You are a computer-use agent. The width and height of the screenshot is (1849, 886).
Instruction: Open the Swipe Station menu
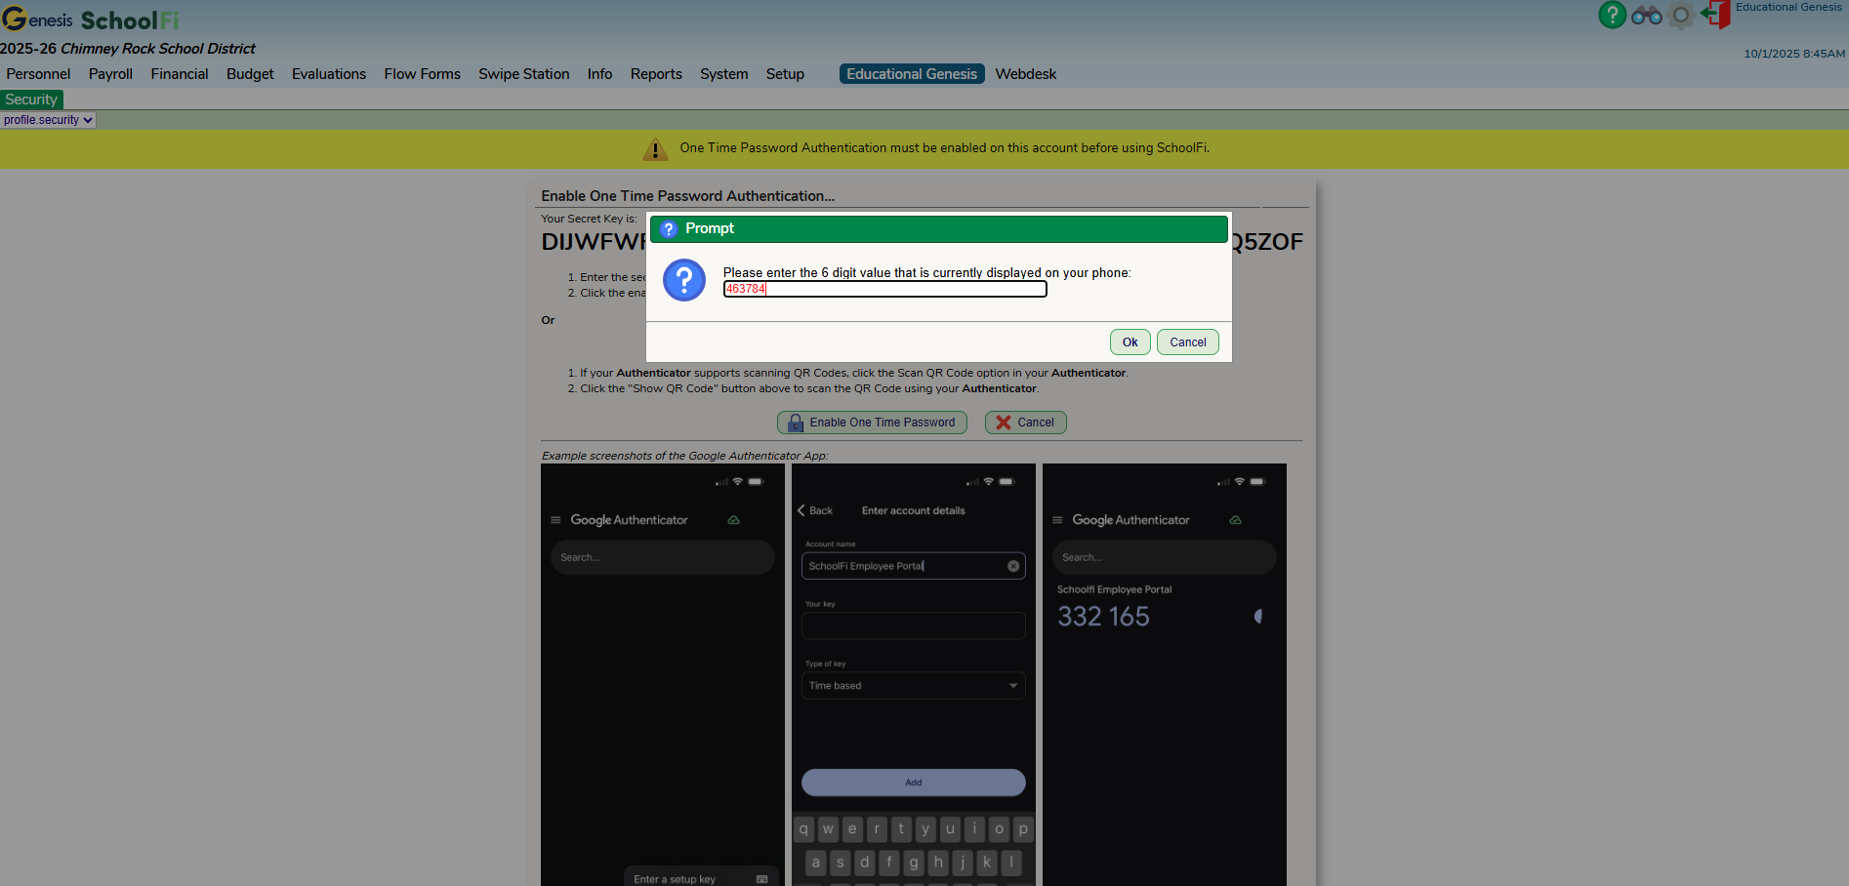coord(524,74)
